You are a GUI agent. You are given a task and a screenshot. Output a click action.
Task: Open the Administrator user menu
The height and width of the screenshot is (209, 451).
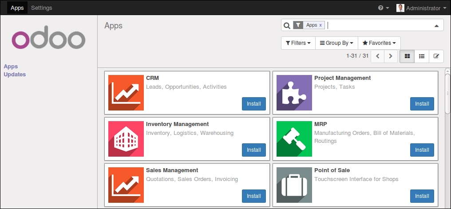pyautogui.click(x=421, y=8)
